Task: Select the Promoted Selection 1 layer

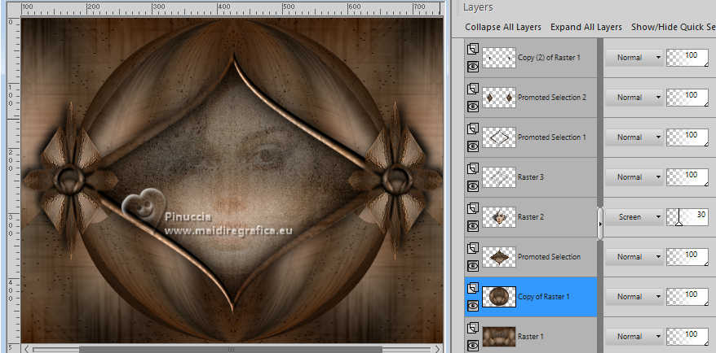Action: (x=551, y=137)
